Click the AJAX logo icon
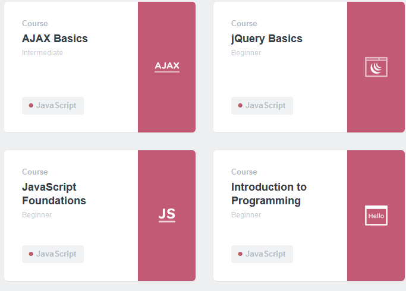Viewport: 406px width, 291px height. click(167, 67)
